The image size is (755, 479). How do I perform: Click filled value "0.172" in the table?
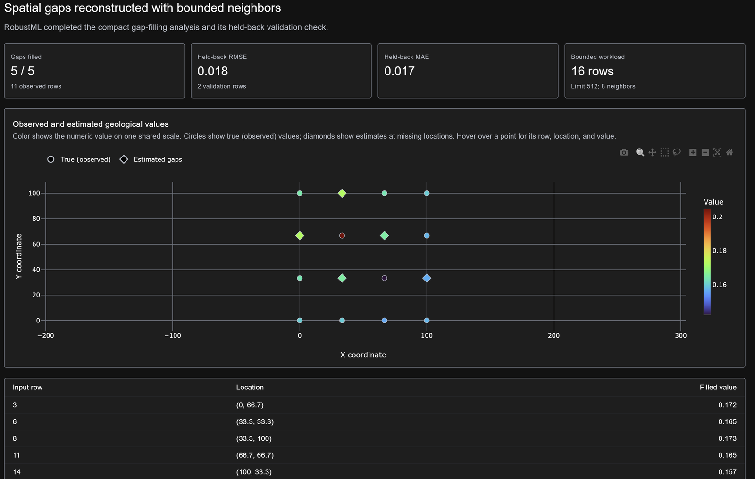coord(728,405)
